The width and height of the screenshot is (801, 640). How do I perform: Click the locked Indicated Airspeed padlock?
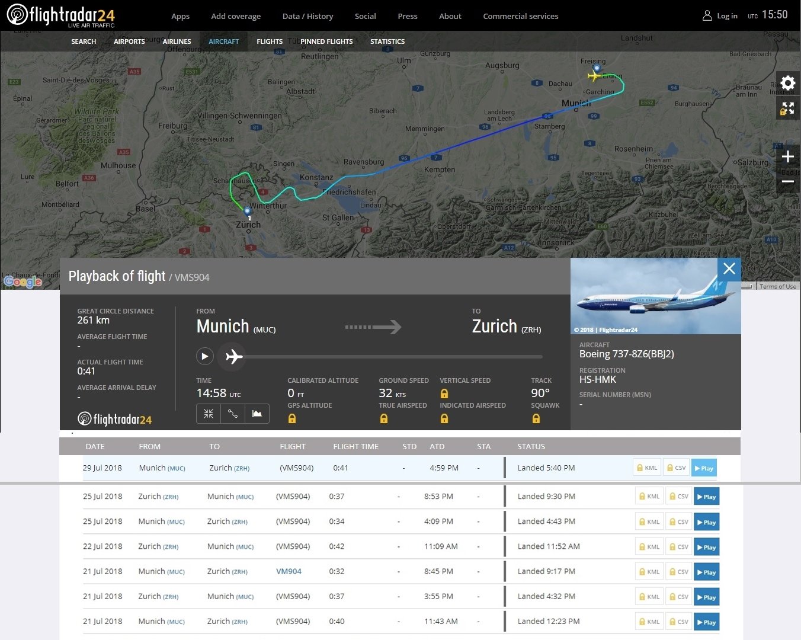click(444, 418)
